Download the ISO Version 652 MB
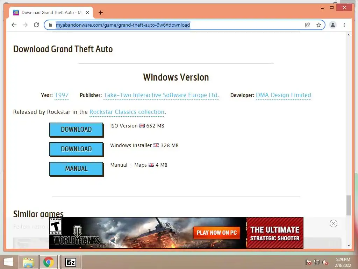The width and height of the screenshot is (358, 269). pyautogui.click(x=77, y=130)
